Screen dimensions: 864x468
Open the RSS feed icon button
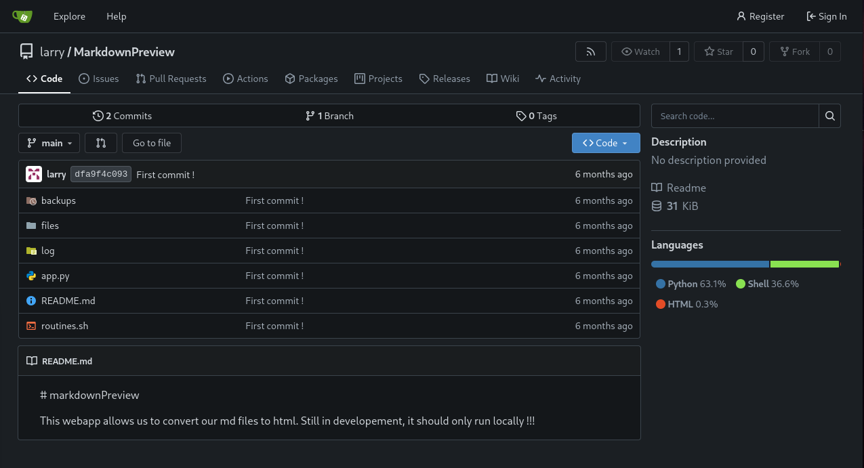click(590, 52)
